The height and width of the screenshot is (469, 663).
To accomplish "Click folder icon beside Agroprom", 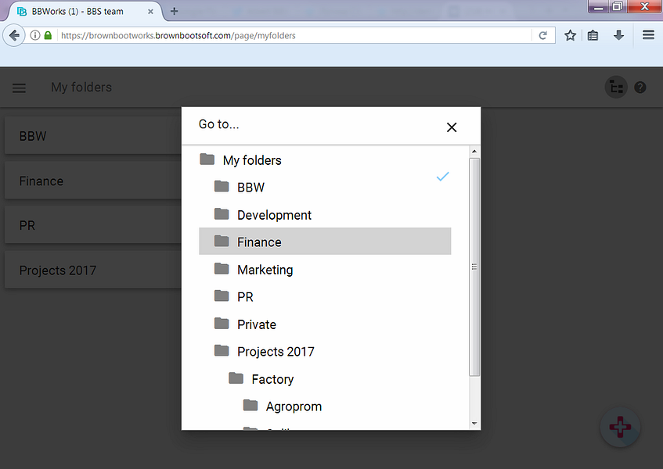I will pos(250,405).
